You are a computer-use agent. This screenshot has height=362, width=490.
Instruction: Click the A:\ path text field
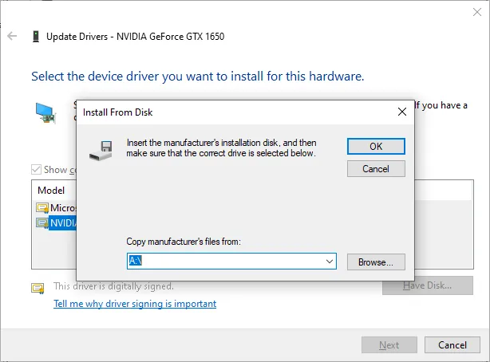pyautogui.click(x=223, y=262)
